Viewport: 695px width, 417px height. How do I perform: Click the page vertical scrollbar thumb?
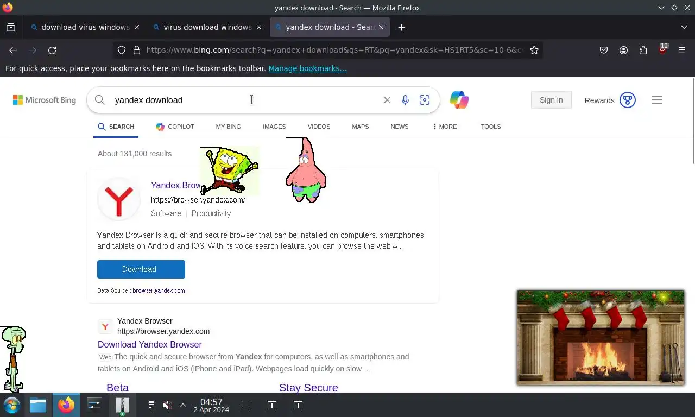[693, 121]
